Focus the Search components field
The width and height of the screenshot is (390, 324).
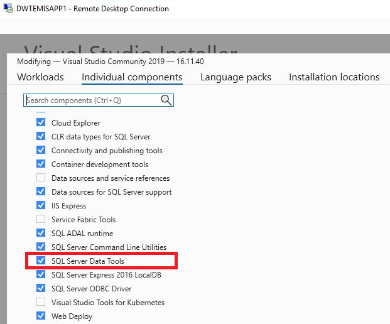click(99, 100)
